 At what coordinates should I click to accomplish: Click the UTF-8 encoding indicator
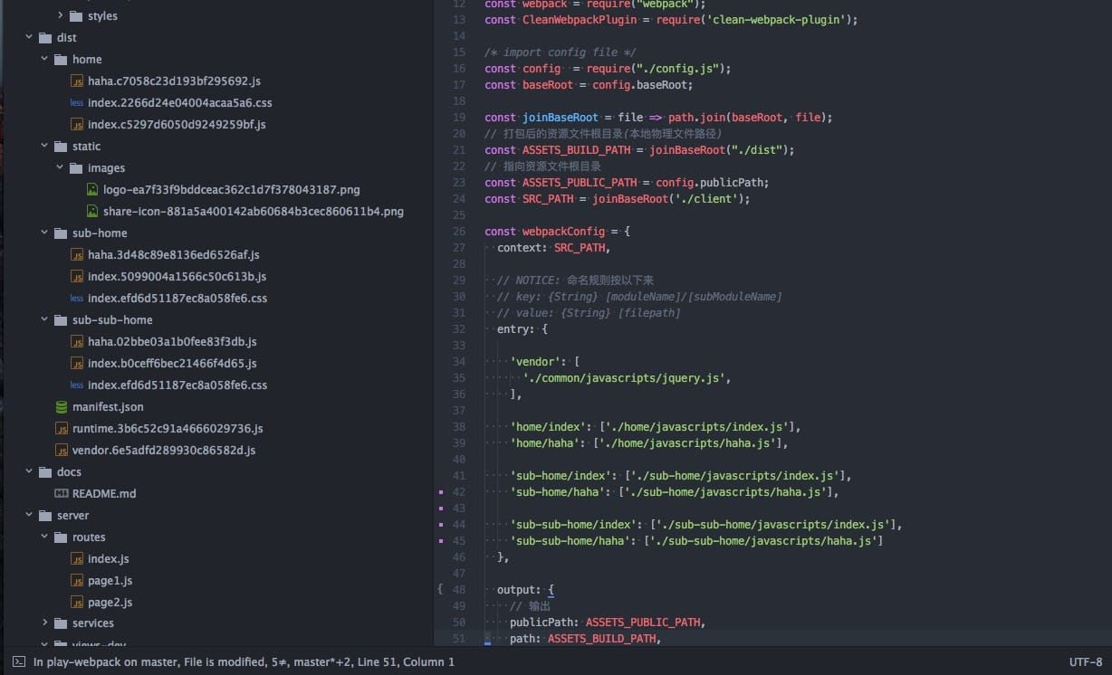1086,661
